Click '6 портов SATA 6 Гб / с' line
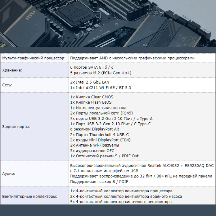216x216 pixels. coord(91,67)
